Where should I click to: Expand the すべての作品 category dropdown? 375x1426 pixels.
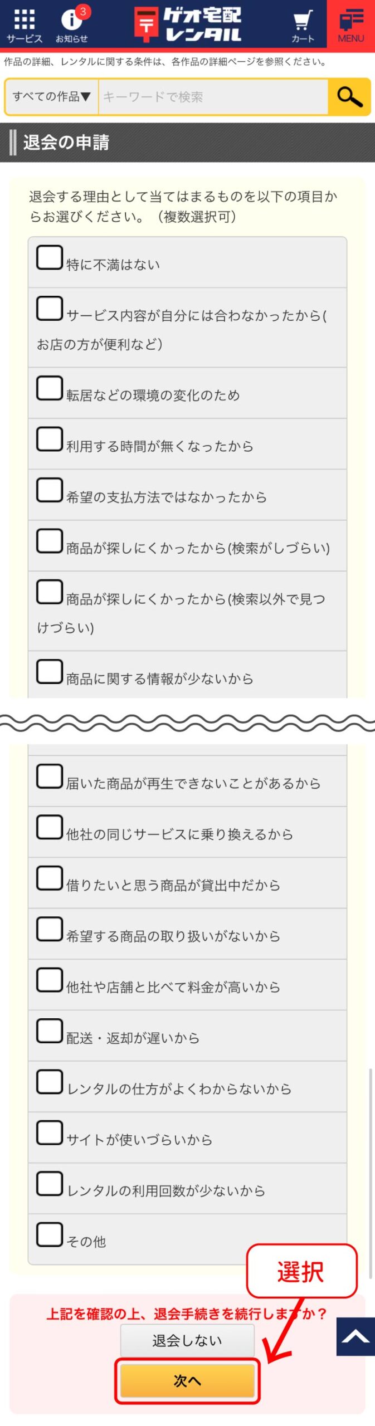coord(52,97)
